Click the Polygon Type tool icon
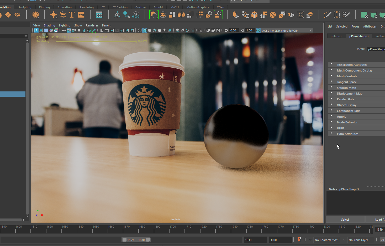 (72, 15)
